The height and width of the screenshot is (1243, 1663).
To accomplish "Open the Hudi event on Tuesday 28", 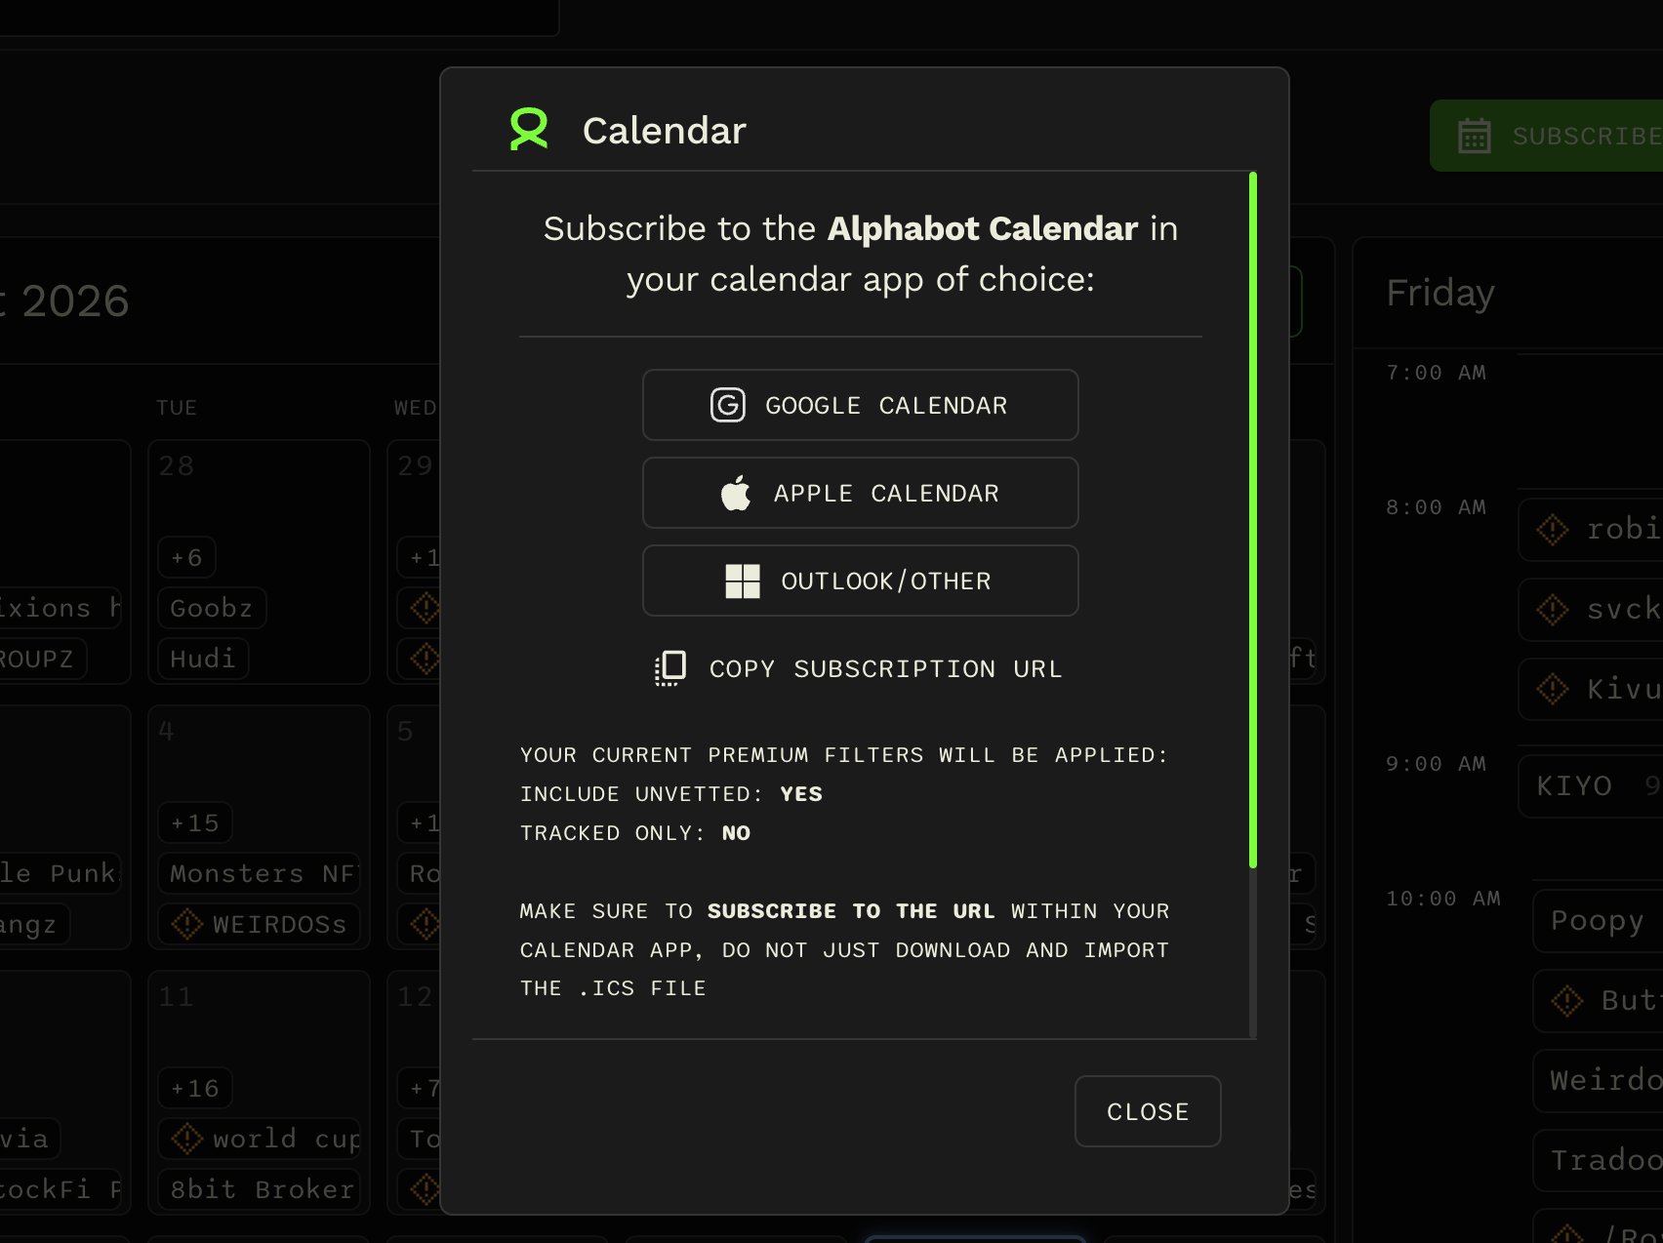I will pyautogui.click(x=203, y=659).
